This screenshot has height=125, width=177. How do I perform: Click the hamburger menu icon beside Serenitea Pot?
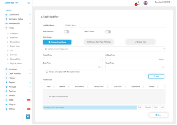[x=29, y=3]
